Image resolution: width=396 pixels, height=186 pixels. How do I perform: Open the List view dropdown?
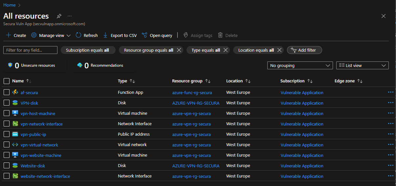point(362,65)
